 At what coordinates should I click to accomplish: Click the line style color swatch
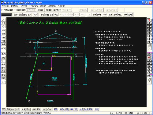6,15
